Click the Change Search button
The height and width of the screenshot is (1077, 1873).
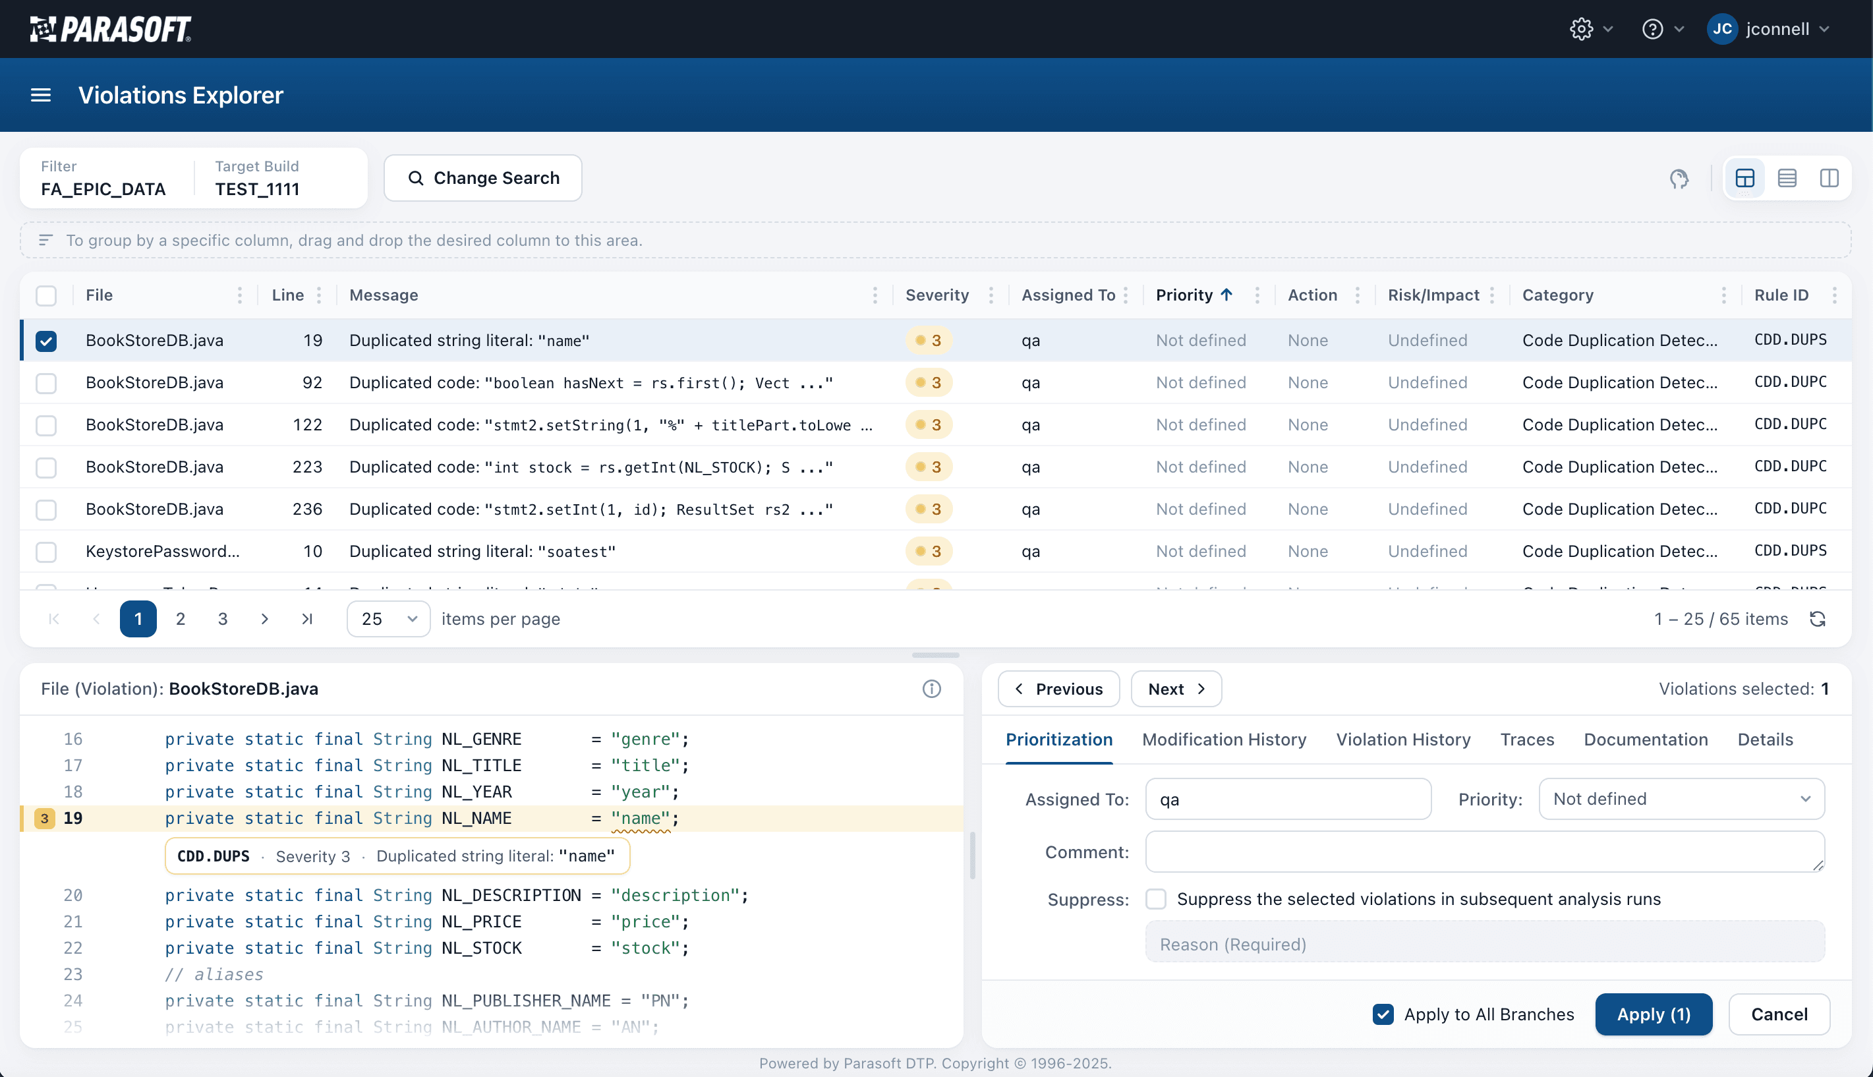click(x=482, y=177)
